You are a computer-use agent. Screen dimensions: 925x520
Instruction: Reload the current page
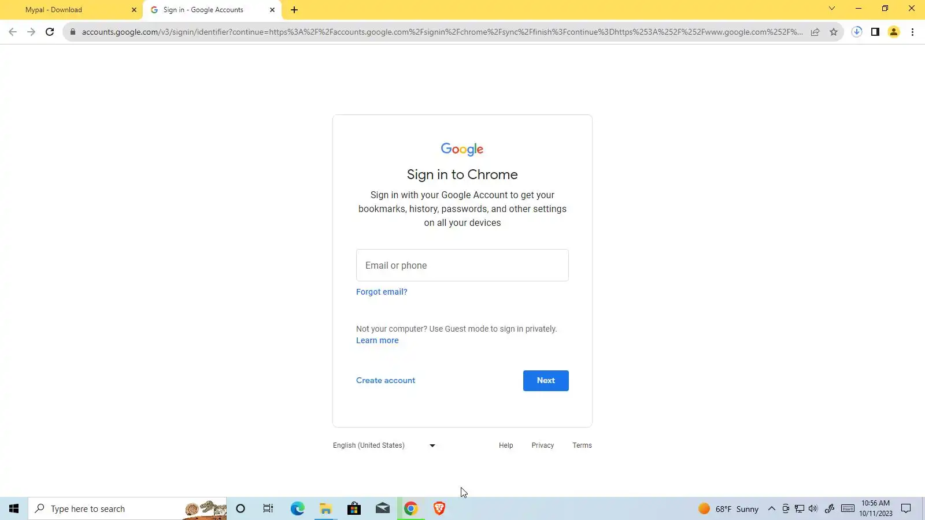[x=50, y=32]
